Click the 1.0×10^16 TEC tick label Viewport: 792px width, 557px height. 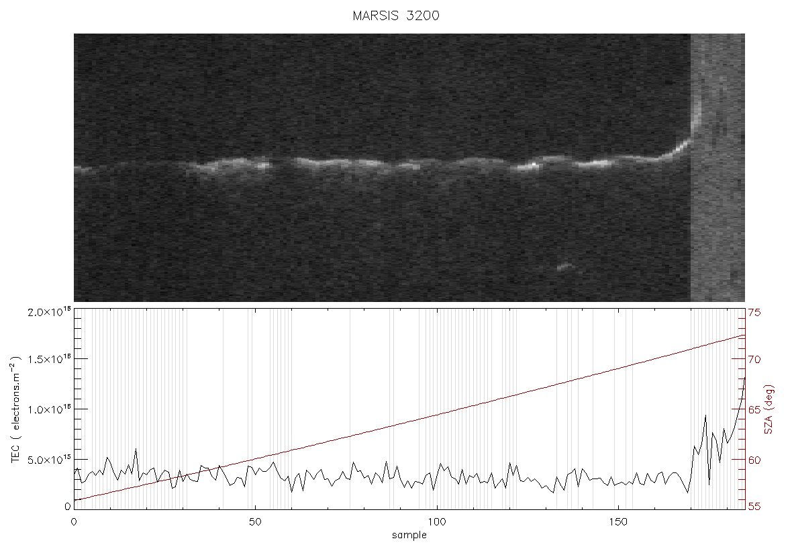[49, 409]
